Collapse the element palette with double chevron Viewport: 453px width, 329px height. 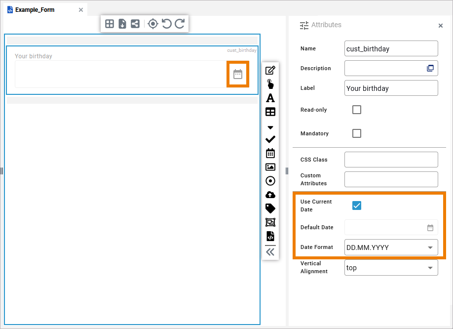tap(270, 252)
